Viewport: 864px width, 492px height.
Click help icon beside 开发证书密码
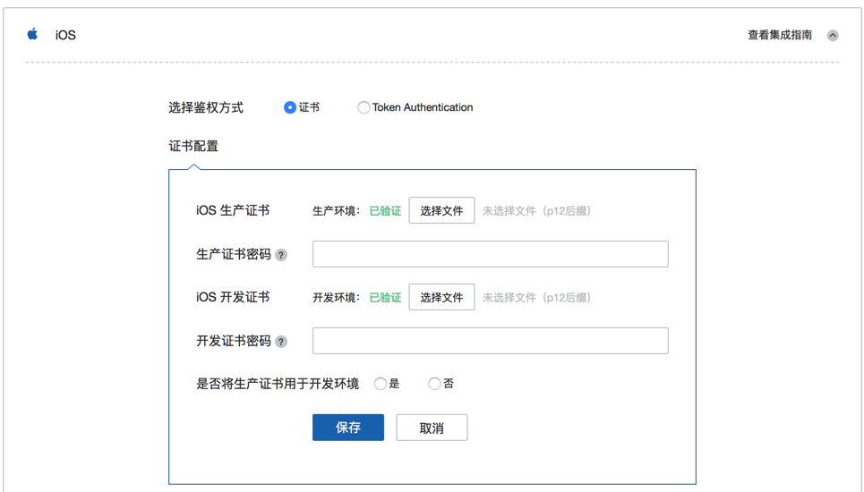(x=281, y=342)
